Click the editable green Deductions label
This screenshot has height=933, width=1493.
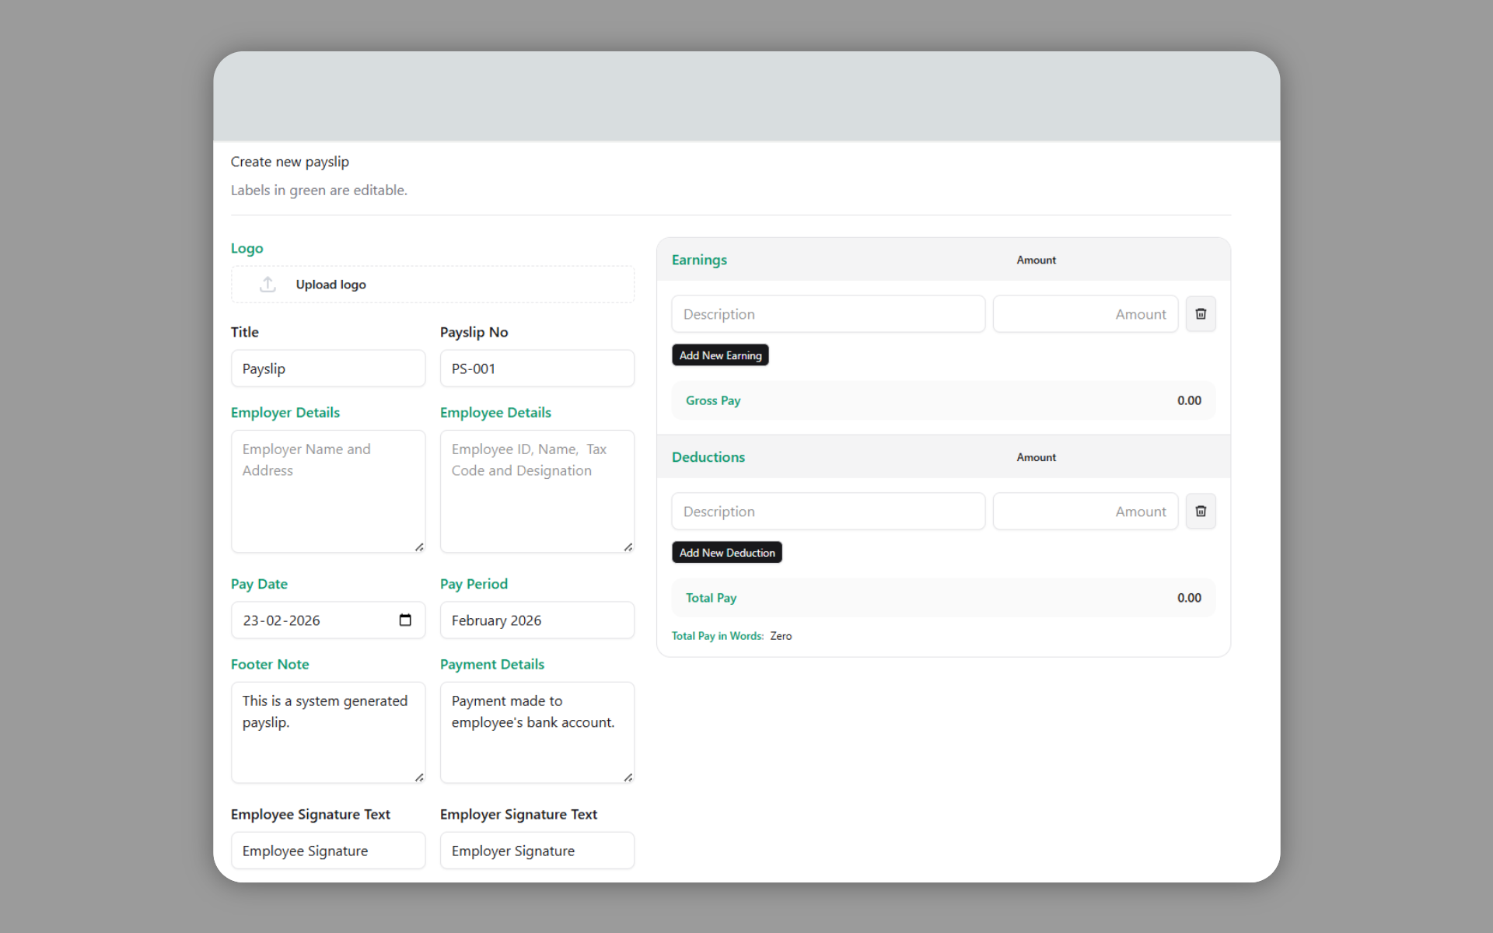(708, 457)
